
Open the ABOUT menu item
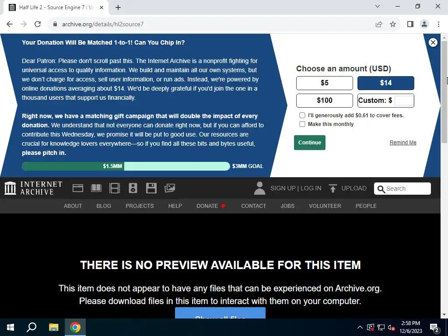pos(73,206)
